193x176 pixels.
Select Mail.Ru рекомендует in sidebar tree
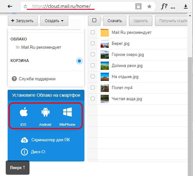point(41,47)
